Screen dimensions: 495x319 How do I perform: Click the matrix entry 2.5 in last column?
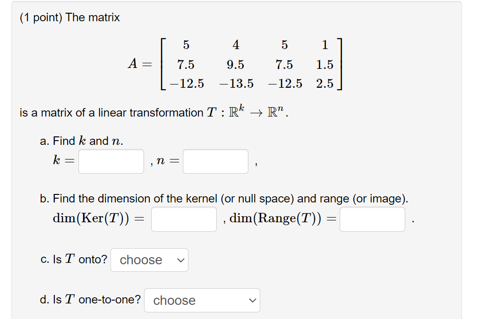click(x=324, y=84)
